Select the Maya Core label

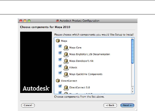point(75,48)
